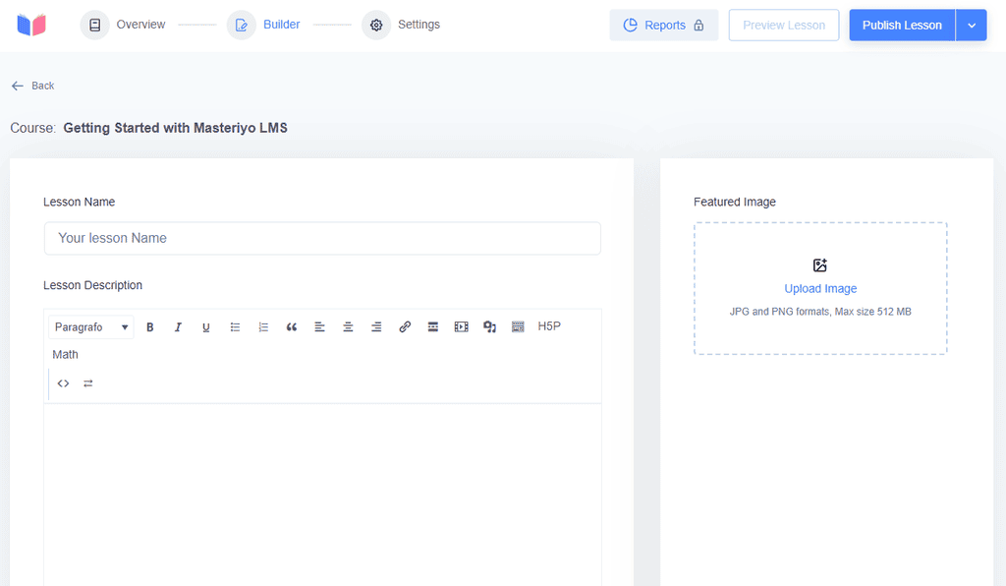
Task: Switch to code view
Action: tap(63, 383)
